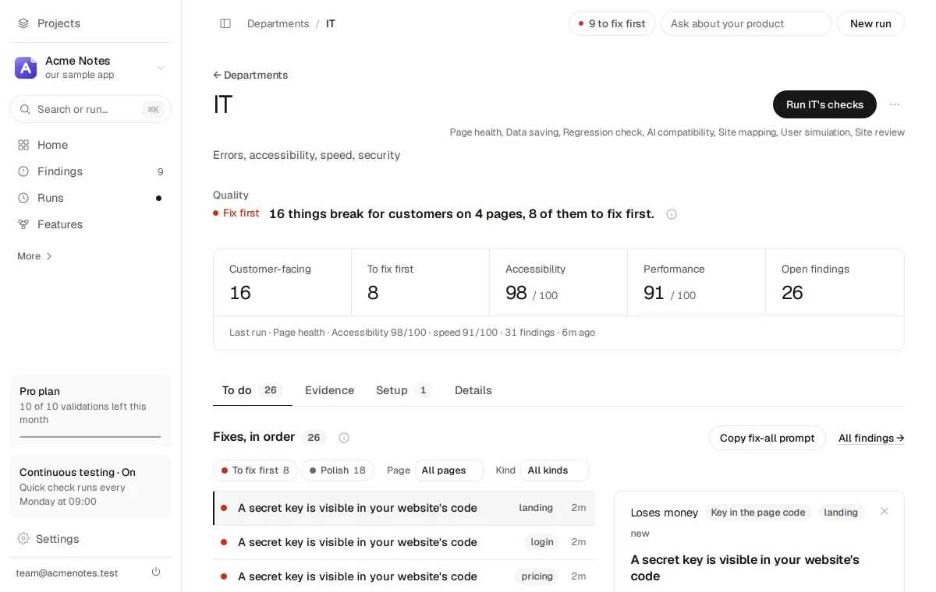
Task: Click the Home grid icon
Action: point(23,145)
